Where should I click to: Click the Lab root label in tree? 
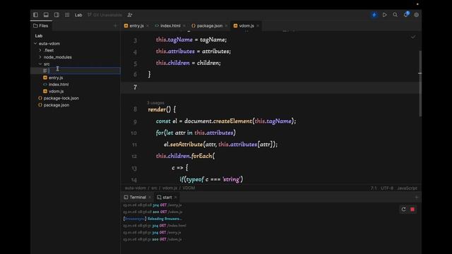click(x=39, y=36)
